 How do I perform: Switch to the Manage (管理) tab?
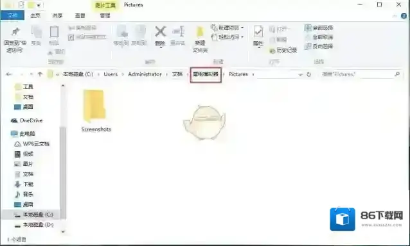105,15
